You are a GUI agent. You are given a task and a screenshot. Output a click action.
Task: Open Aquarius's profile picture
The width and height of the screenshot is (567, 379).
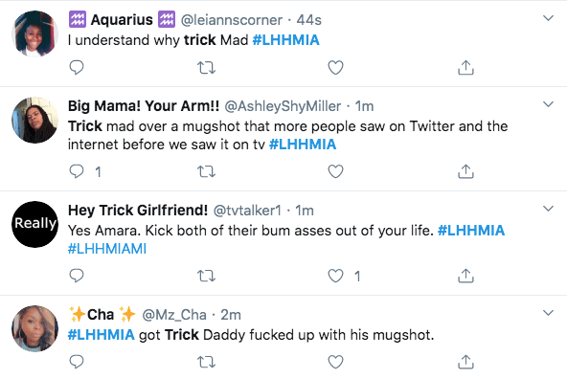click(34, 33)
